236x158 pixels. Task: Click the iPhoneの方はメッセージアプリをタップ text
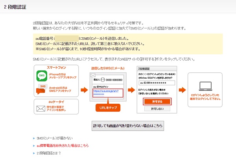click(x=63, y=76)
